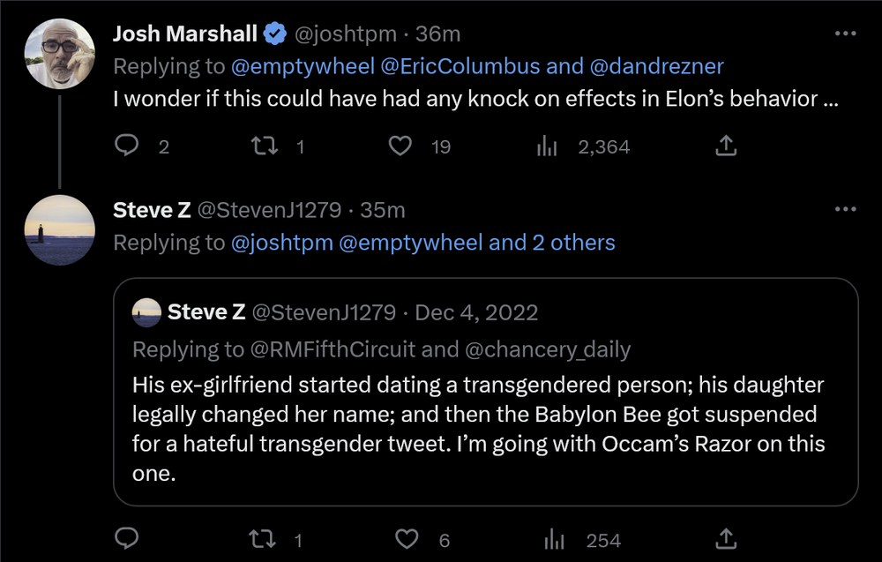Image resolution: width=882 pixels, height=562 pixels.
Task: Share Josh Marshall's tweet
Action: (725, 146)
